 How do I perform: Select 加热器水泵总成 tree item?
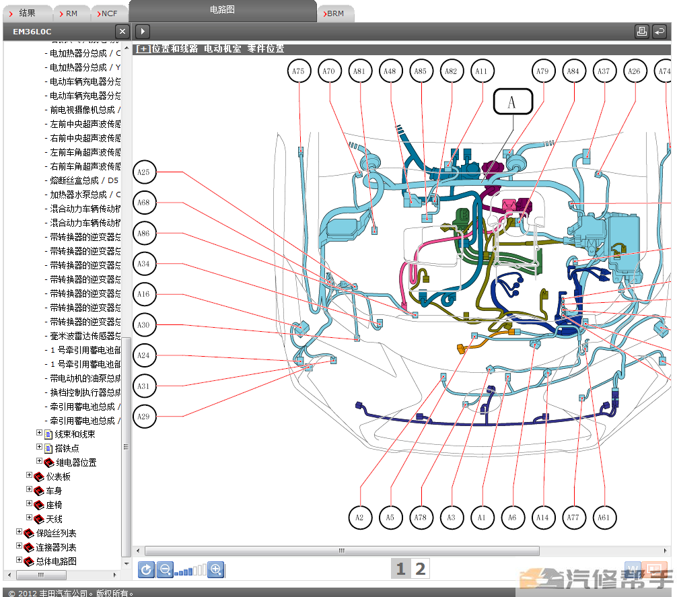point(85,195)
